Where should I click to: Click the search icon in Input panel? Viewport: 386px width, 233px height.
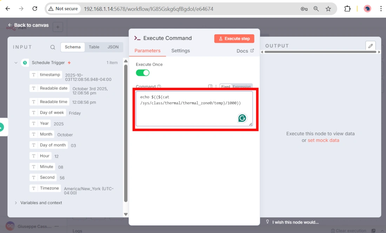click(x=53, y=47)
